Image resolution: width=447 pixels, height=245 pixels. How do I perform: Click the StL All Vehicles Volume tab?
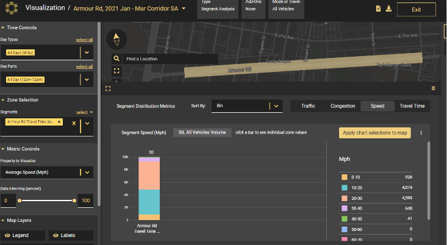coord(202,132)
